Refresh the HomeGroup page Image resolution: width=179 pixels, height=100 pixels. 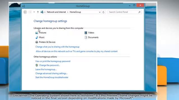click(103, 12)
